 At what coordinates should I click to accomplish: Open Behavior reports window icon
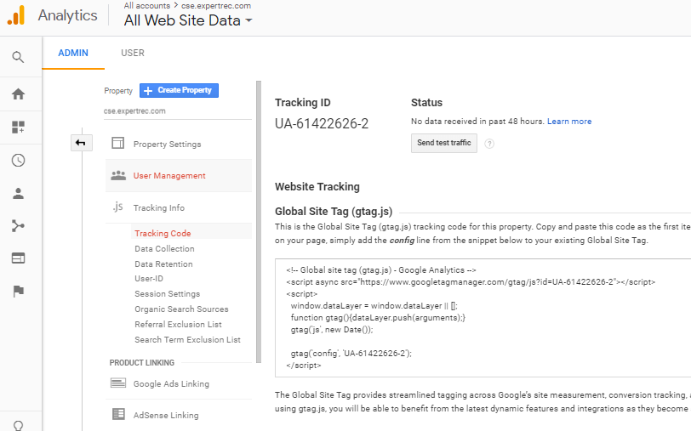pos(18,258)
